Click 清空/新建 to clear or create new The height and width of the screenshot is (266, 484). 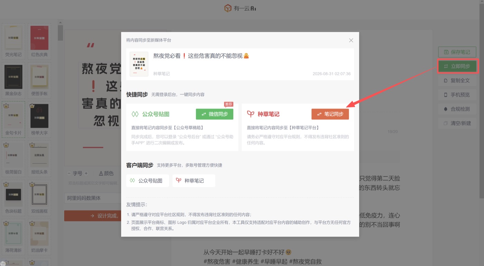coord(457,123)
